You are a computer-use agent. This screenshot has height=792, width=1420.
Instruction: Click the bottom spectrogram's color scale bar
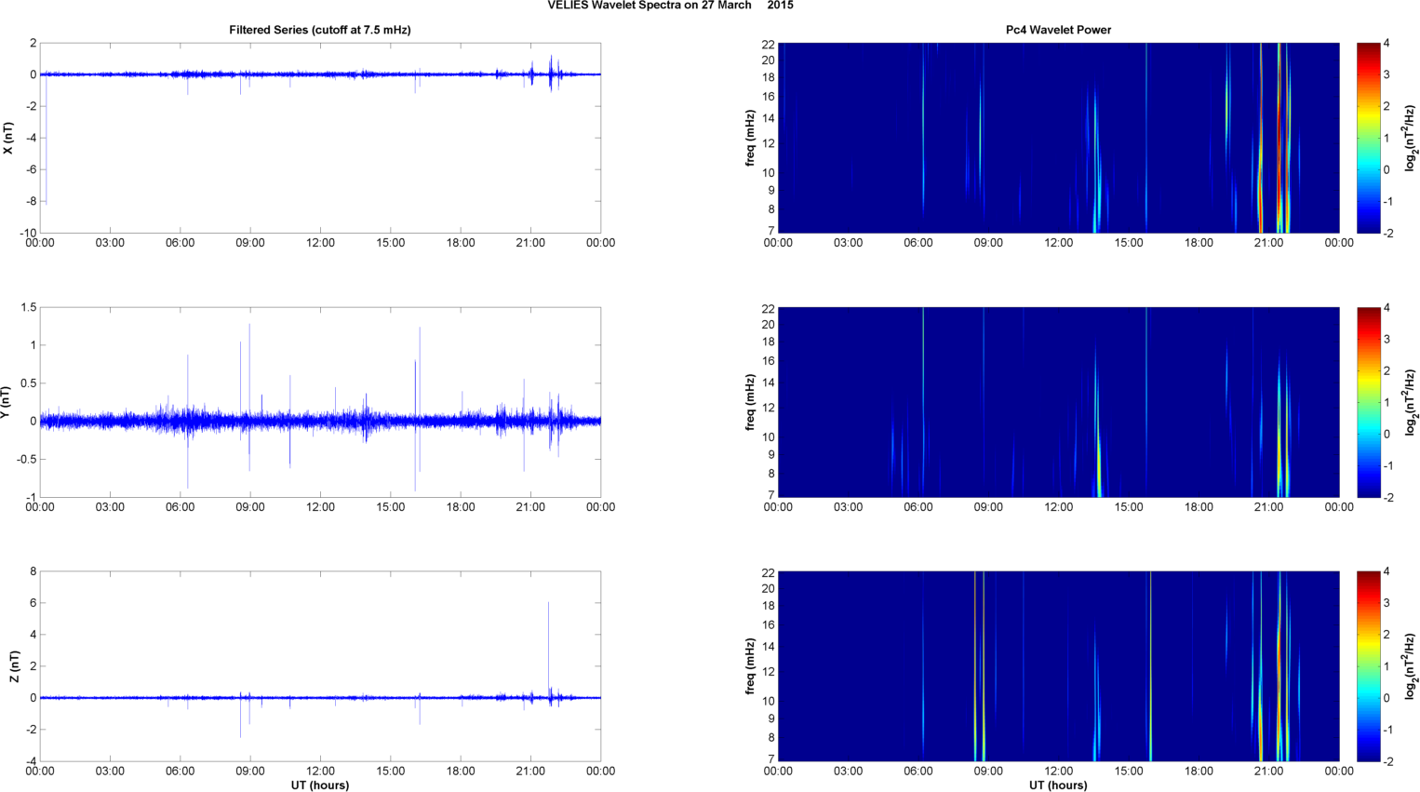[1368, 666]
